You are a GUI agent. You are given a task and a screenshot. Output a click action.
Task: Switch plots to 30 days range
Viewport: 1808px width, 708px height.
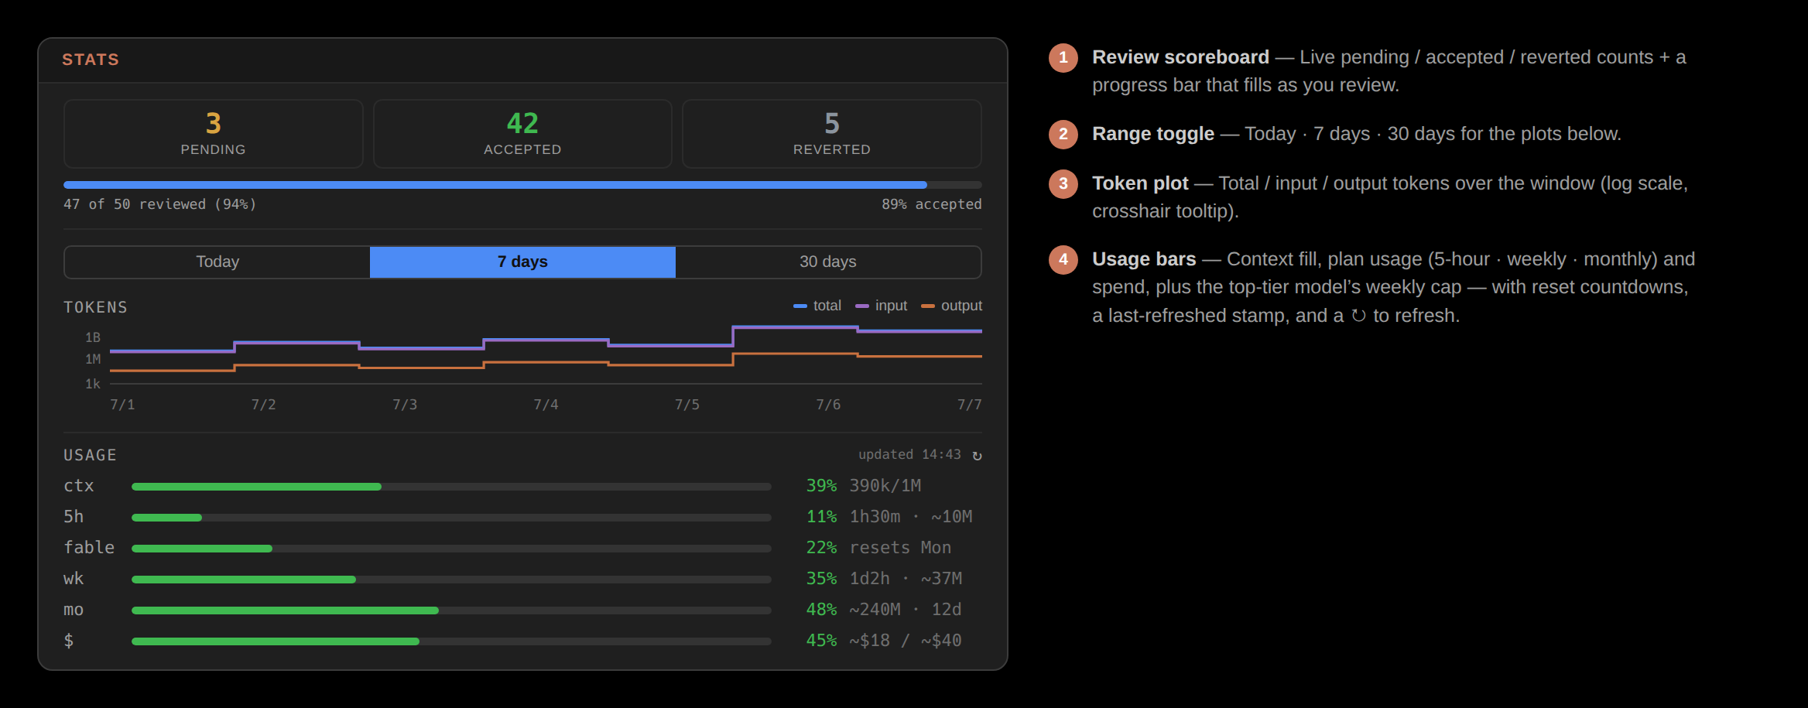click(828, 262)
